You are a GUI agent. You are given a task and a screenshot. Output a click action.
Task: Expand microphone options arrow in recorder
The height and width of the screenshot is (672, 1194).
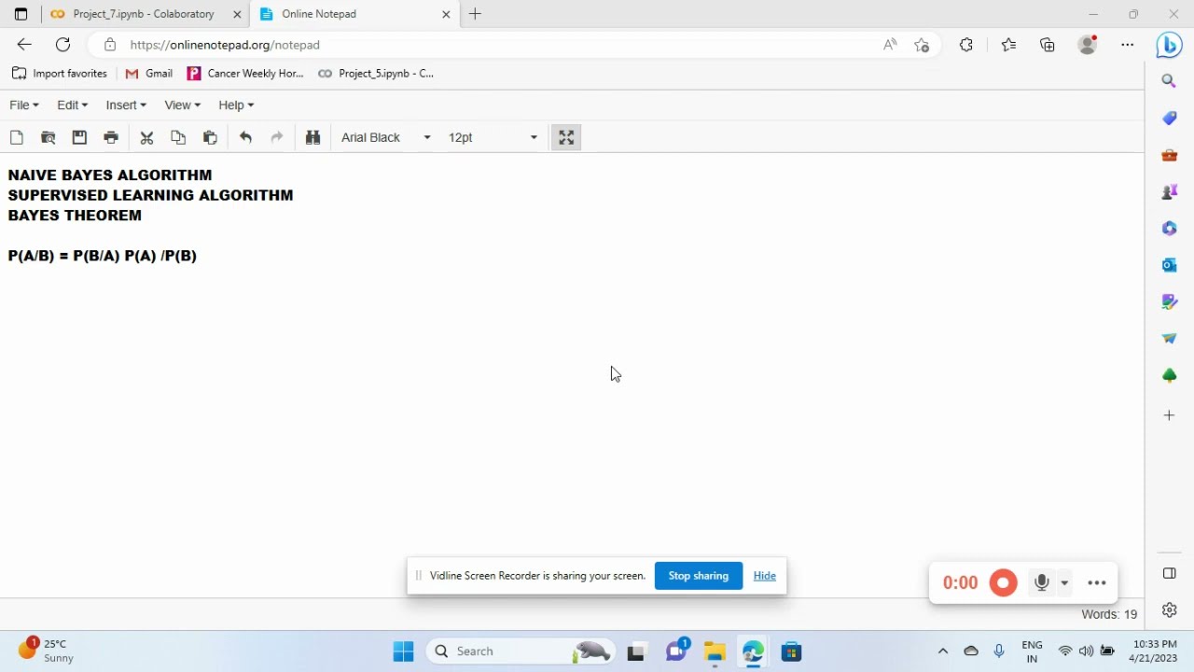(1064, 583)
